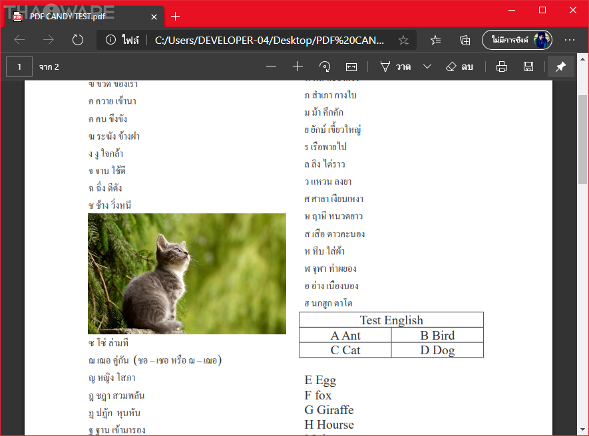This screenshot has width=589, height=436.
Task: Click the page number input field
Action: pos(20,66)
